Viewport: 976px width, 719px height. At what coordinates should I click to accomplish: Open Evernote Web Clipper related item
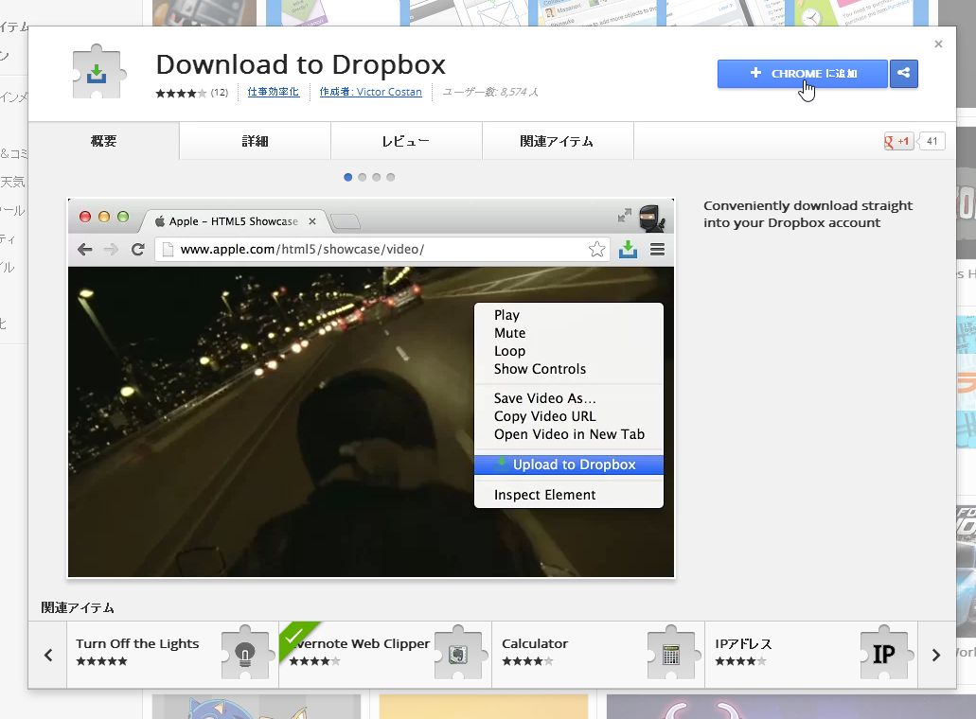coord(385,655)
